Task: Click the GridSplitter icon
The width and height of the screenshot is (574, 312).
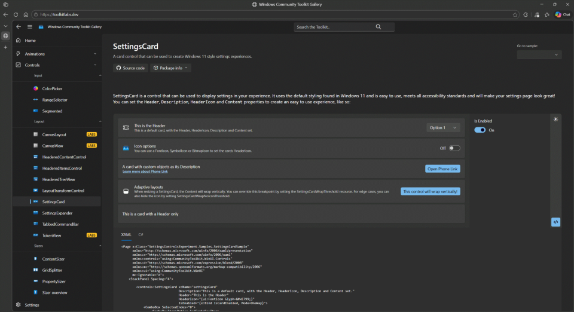Action: coord(35,270)
